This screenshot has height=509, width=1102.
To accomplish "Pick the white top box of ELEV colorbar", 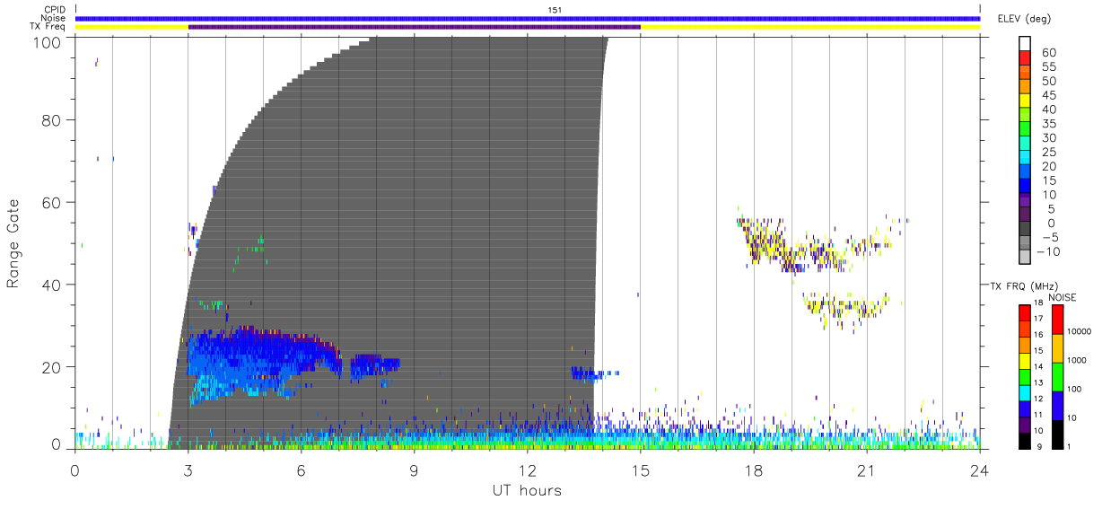I will (x=1024, y=43).
